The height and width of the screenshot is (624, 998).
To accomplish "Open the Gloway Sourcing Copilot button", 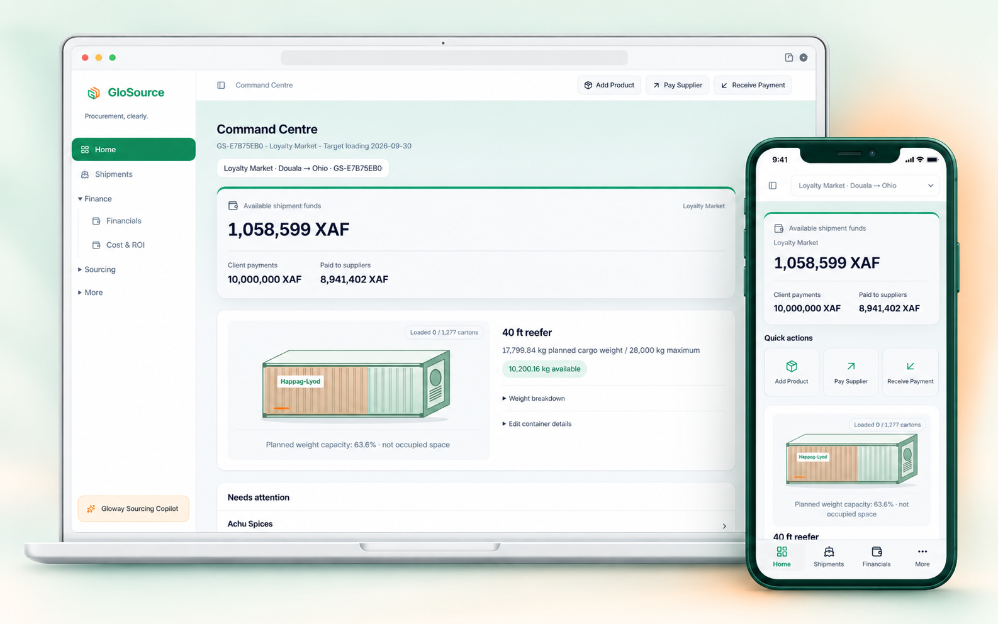I will point(133,509).
